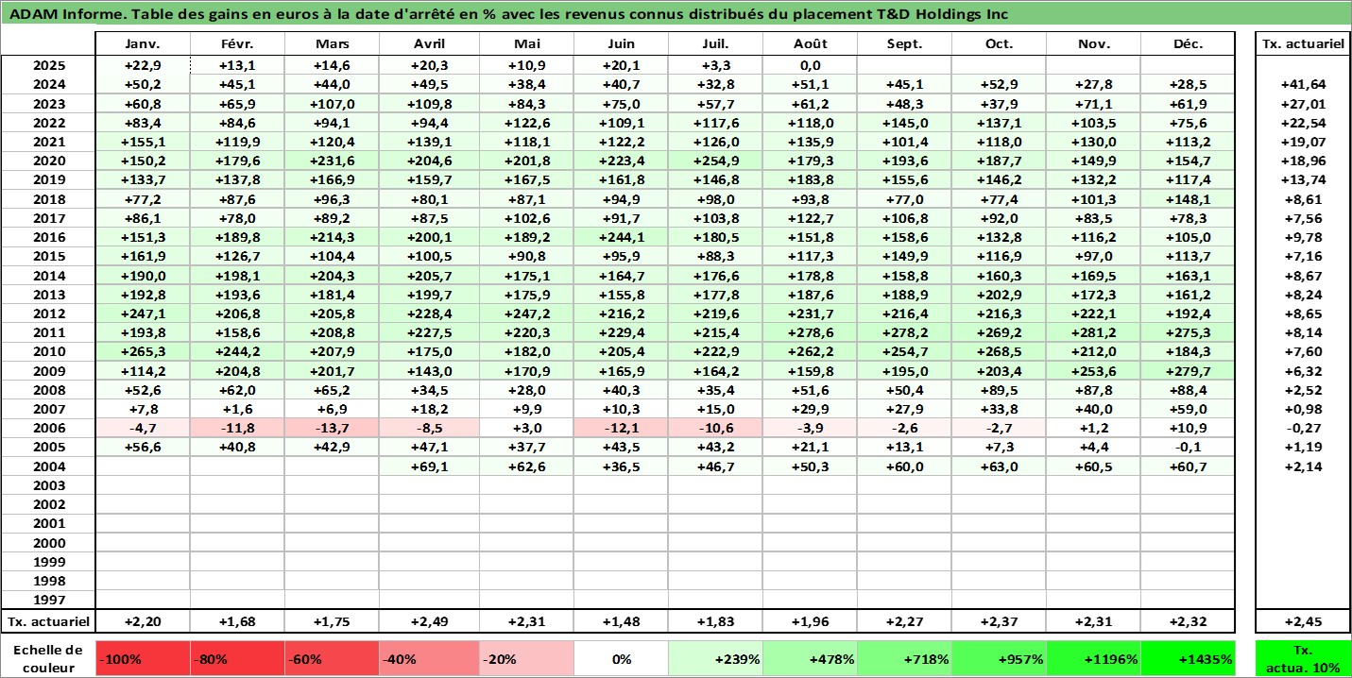
Task: Click the 'Févr.' column header
Action: 238,44
